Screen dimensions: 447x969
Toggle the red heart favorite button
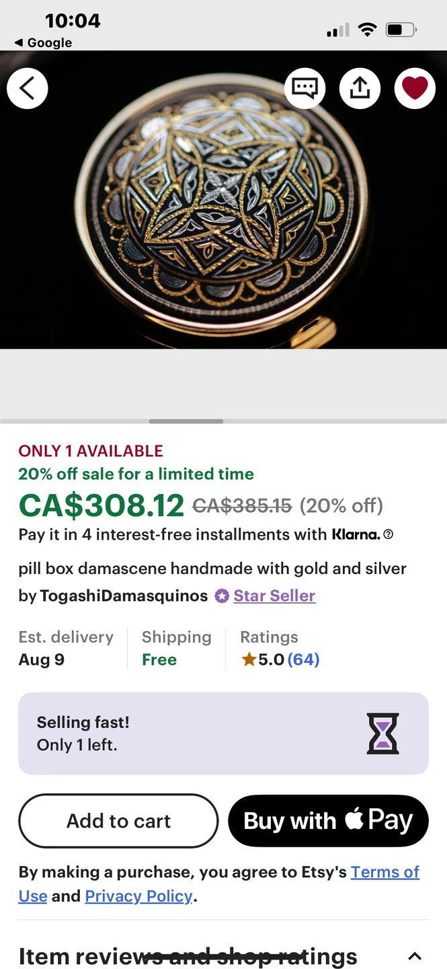tap(415, 88)
